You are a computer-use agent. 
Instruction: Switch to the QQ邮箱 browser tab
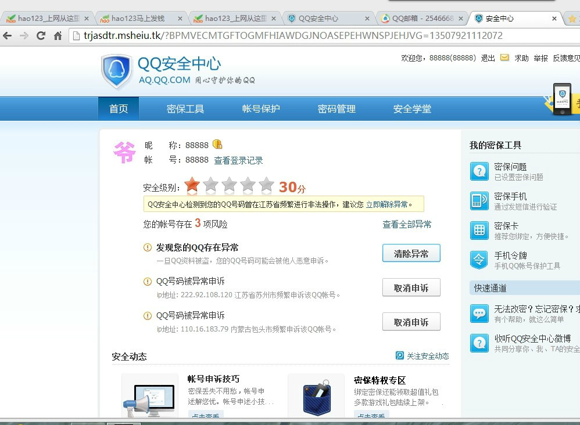click(x=423, y=19)
